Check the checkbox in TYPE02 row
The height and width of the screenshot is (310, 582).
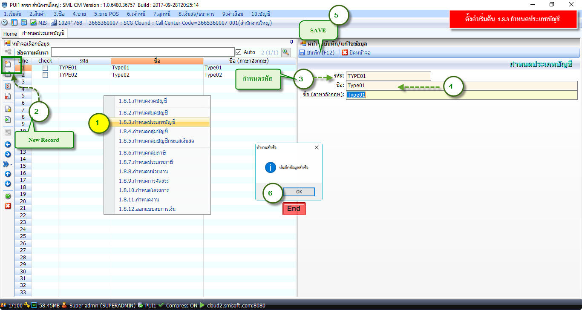coord(45,75)
